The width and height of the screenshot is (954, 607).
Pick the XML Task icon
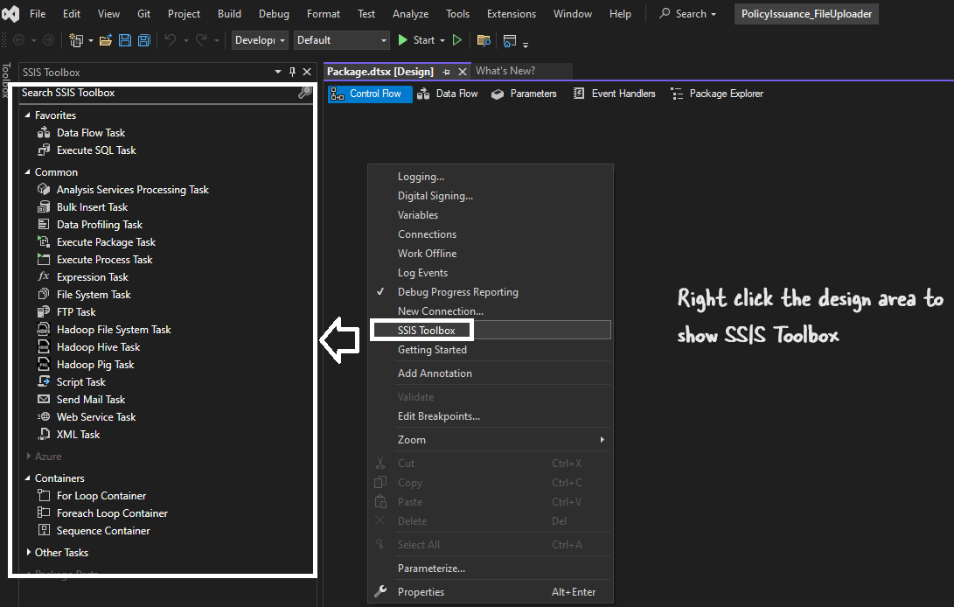[x=44, y=434]
